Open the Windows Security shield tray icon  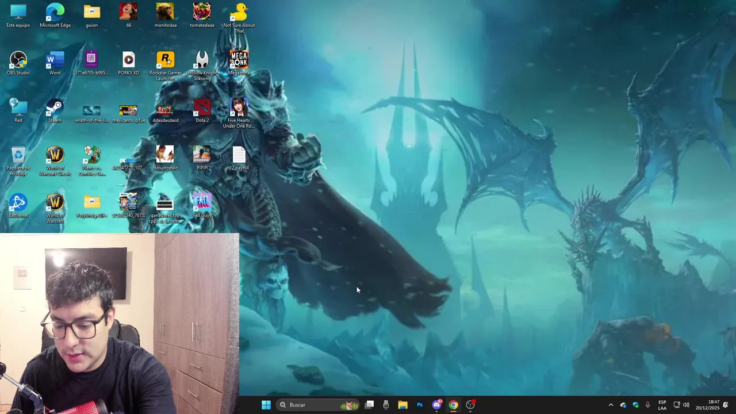click(x=635, y=405)
